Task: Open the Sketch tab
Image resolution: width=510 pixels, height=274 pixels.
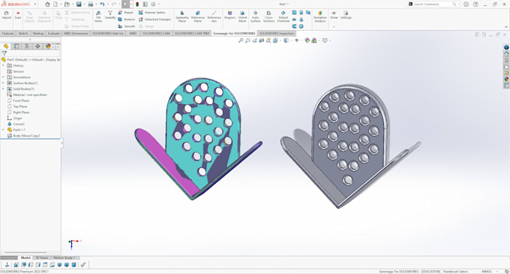Action: pyautogui.click(x=23, y=34)
